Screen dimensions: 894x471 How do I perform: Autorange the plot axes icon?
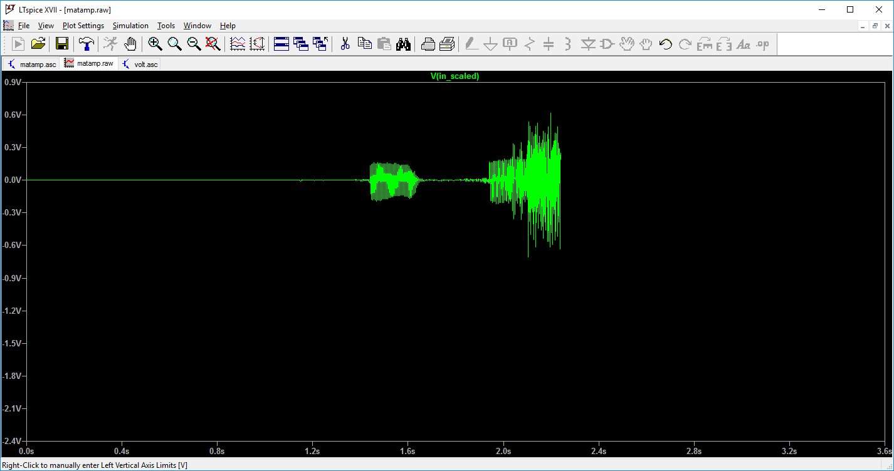coord(257,44)
